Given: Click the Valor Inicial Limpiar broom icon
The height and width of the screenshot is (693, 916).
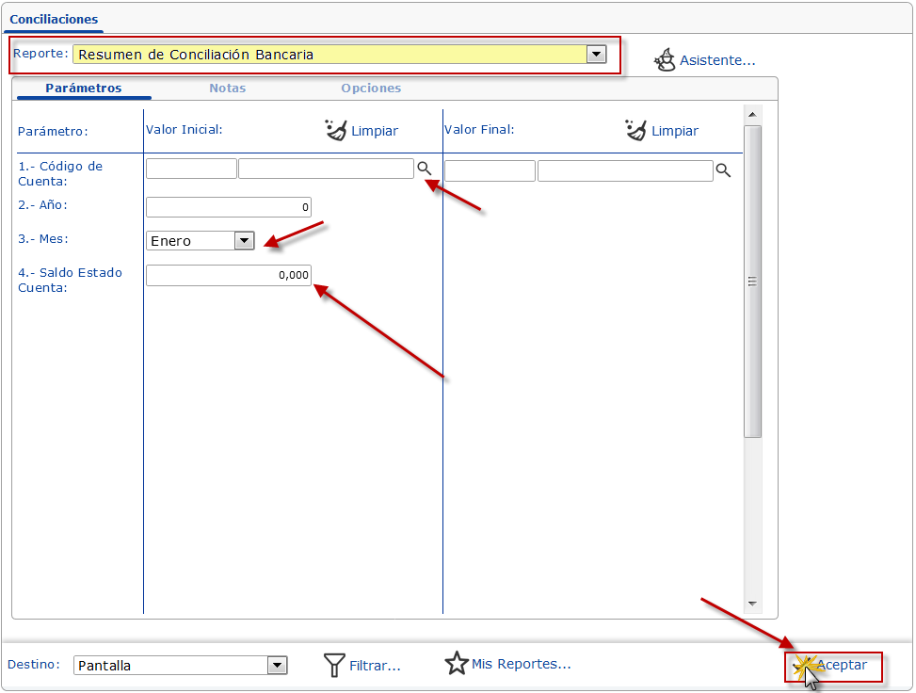Looking at the screenshot, I should coord(335,130).
